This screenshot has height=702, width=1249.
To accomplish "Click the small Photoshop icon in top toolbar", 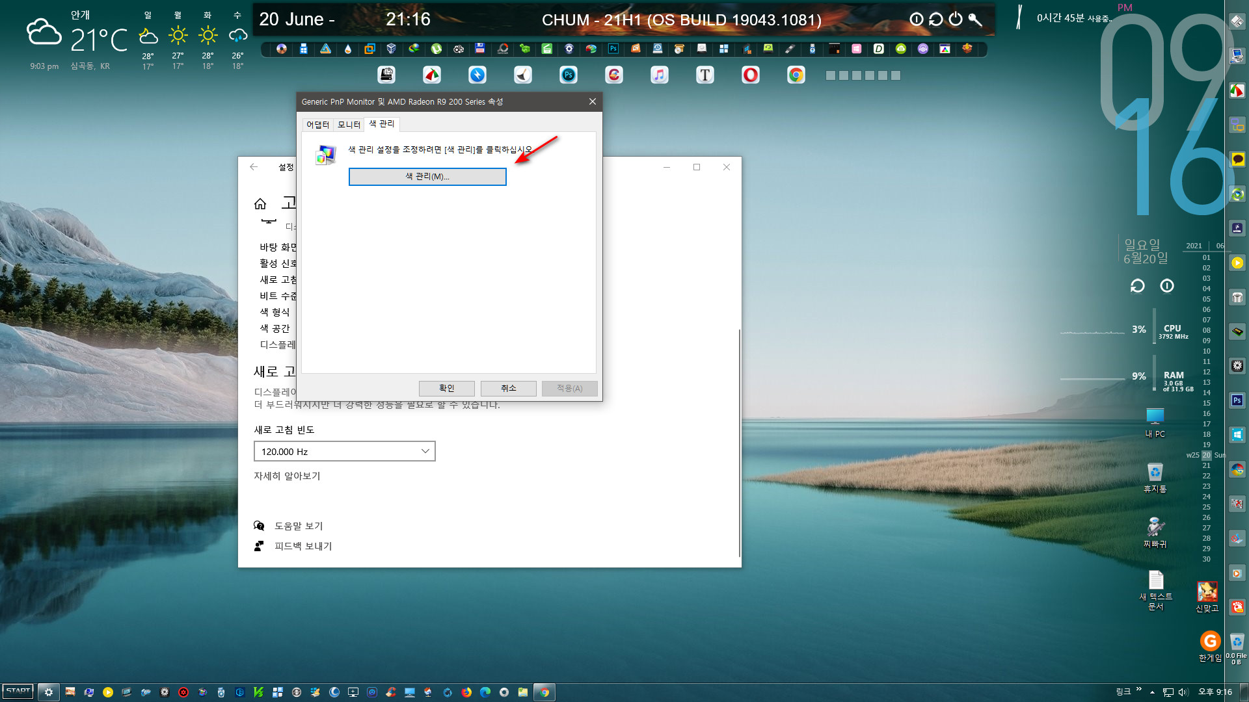I will (613, 49).
